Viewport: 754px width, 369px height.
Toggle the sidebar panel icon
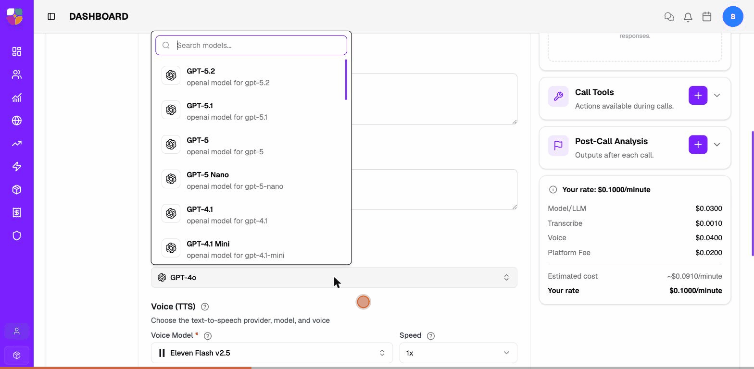tap(51, 16)
